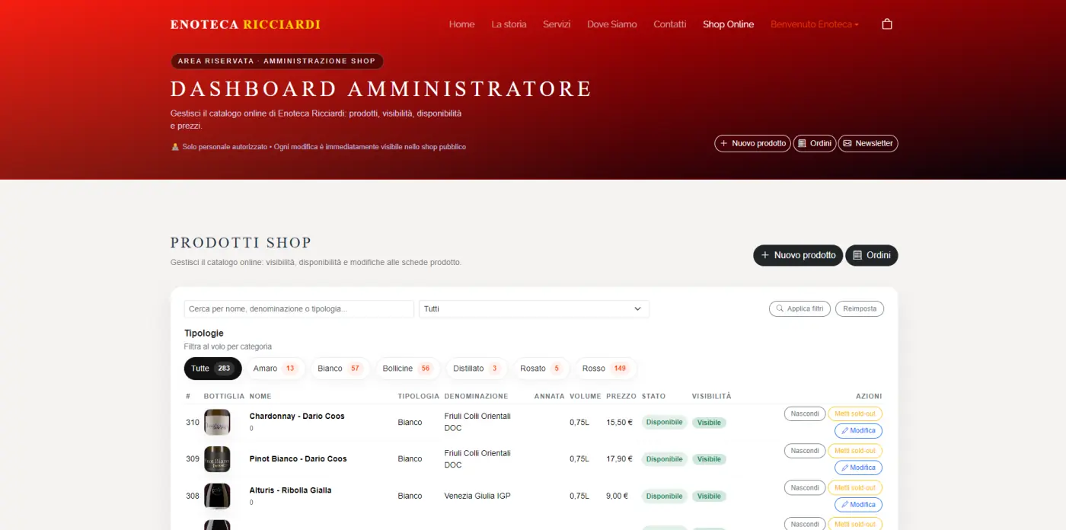This screenshot has height=530, width=1066.
Task: Select the Rosso typology filter
Action: 605,368
